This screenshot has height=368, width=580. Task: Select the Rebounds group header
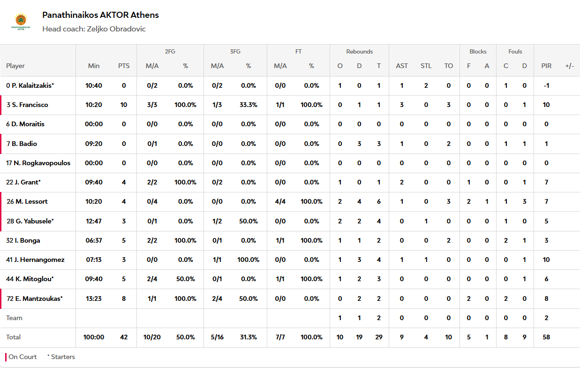pos(360,52)
